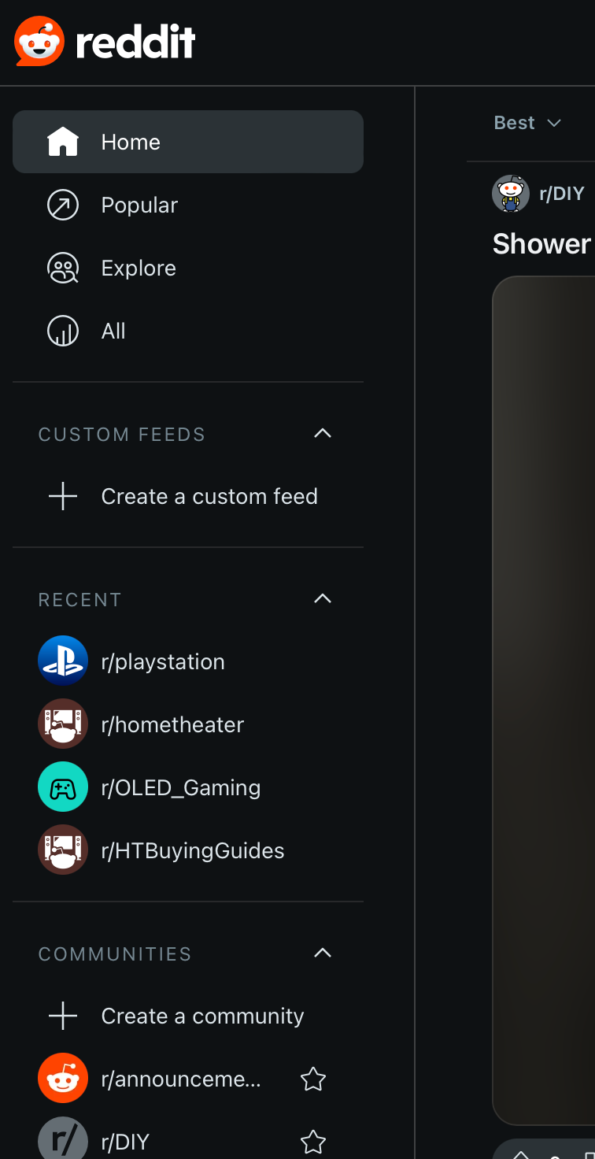Open the Shower post title link
The image size is (595, 1159).
point(543,244)
